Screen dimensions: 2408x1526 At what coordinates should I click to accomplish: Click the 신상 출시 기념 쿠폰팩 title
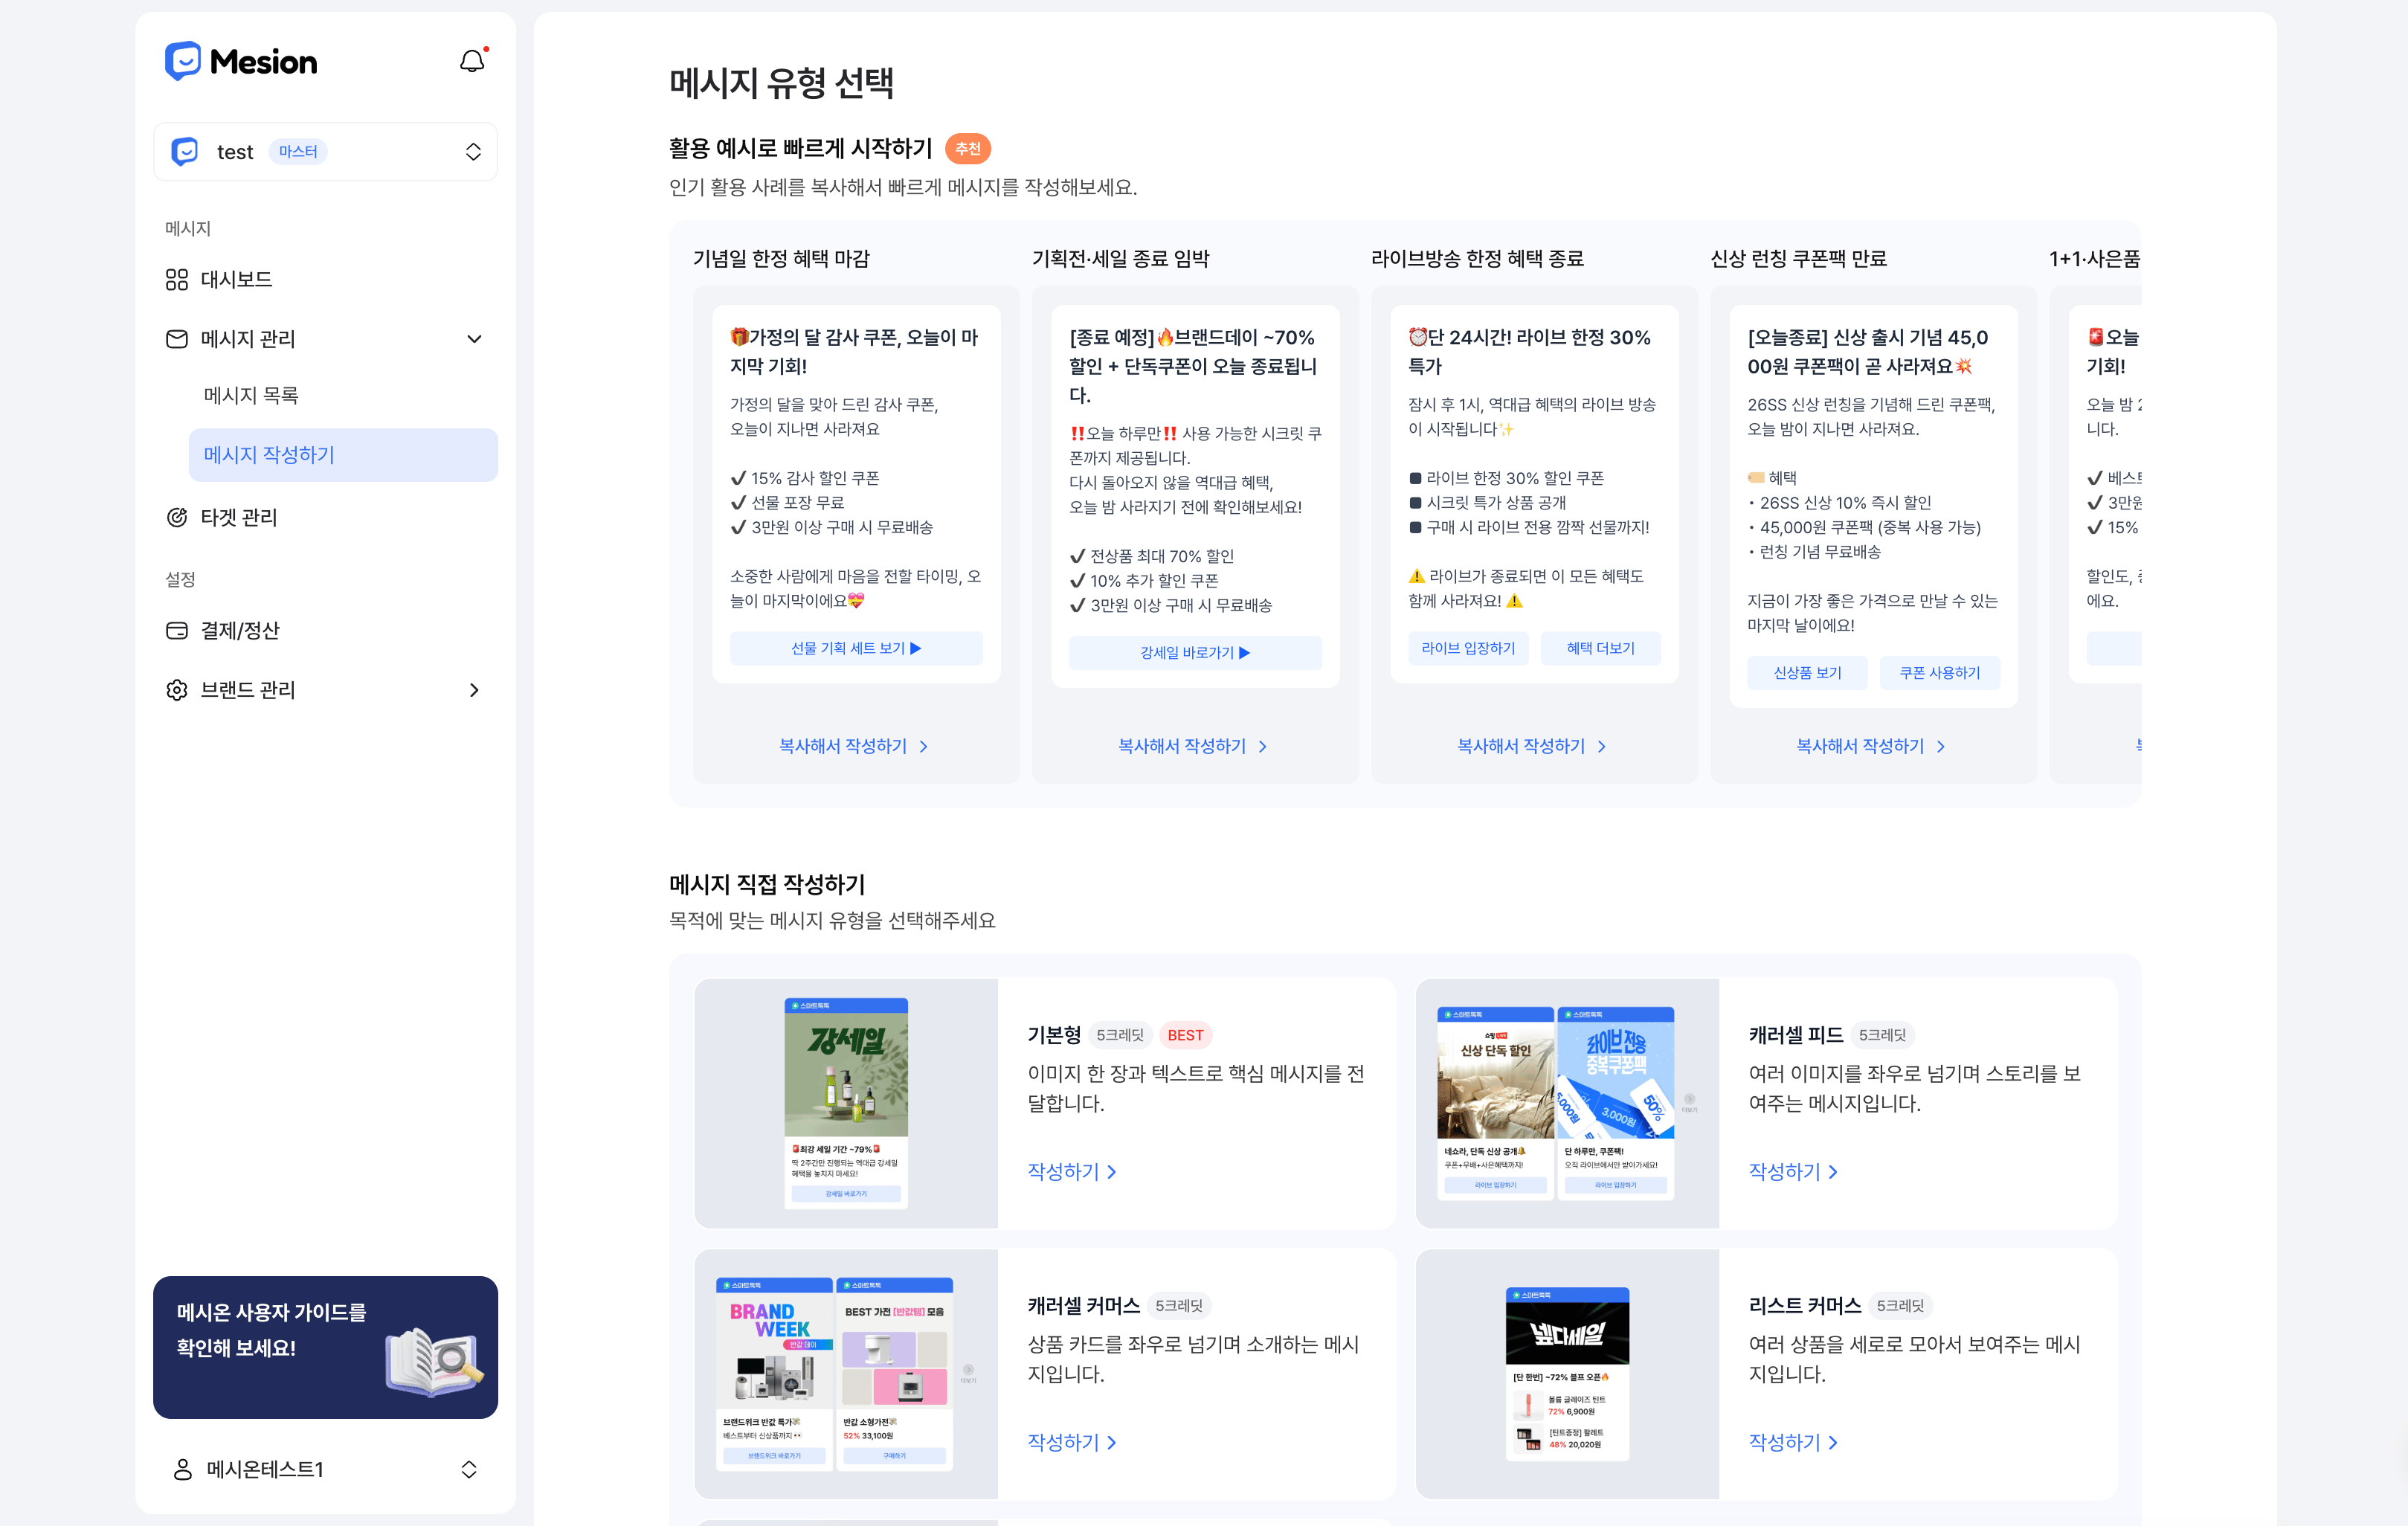(1868, 352)
